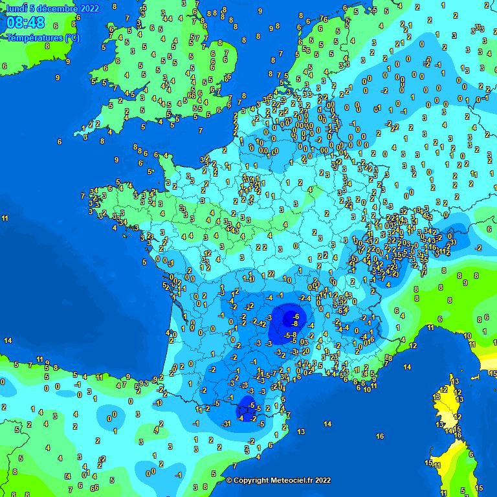Click the date label lundi 5 décembre 2022
The image size is (497, 497).
[x=52, y=8]
